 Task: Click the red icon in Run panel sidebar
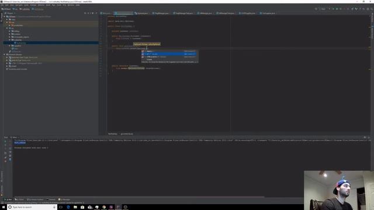pyautogui.click(x=5, y=161)
